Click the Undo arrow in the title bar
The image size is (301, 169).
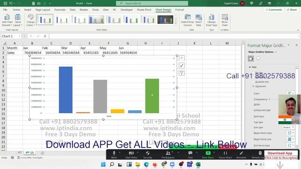[x=11, y=3]
